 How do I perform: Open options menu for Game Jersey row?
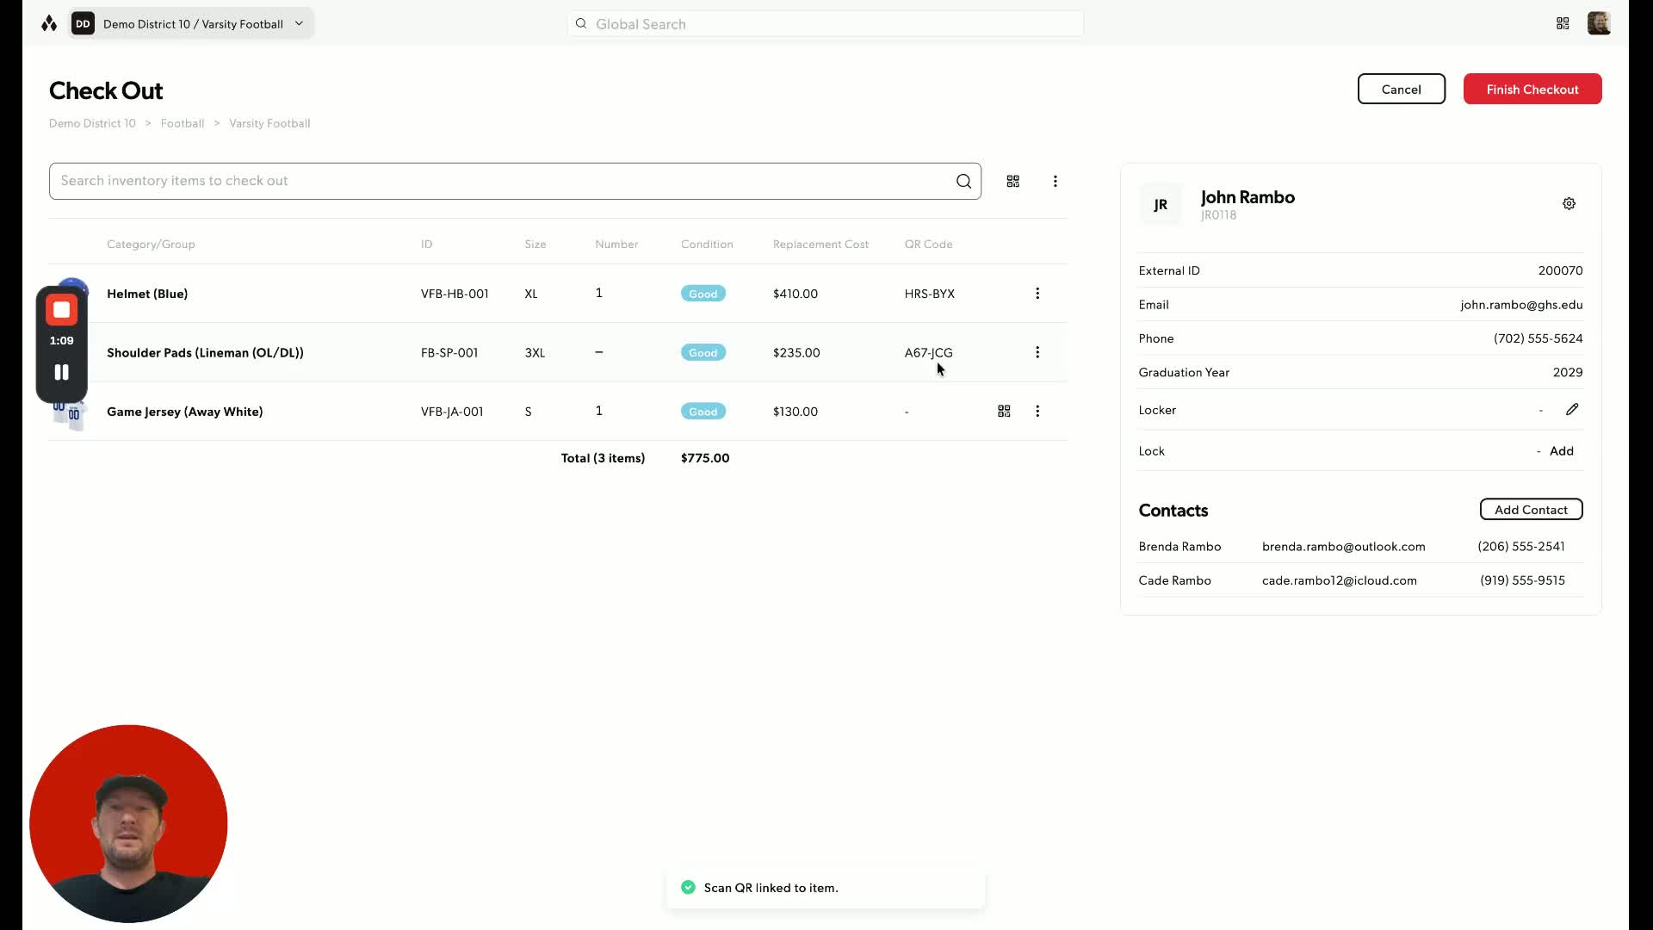point(1037,412)
